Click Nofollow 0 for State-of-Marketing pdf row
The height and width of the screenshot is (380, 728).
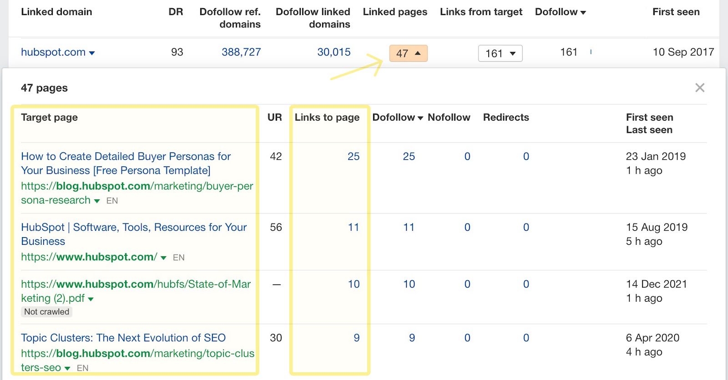467,284
